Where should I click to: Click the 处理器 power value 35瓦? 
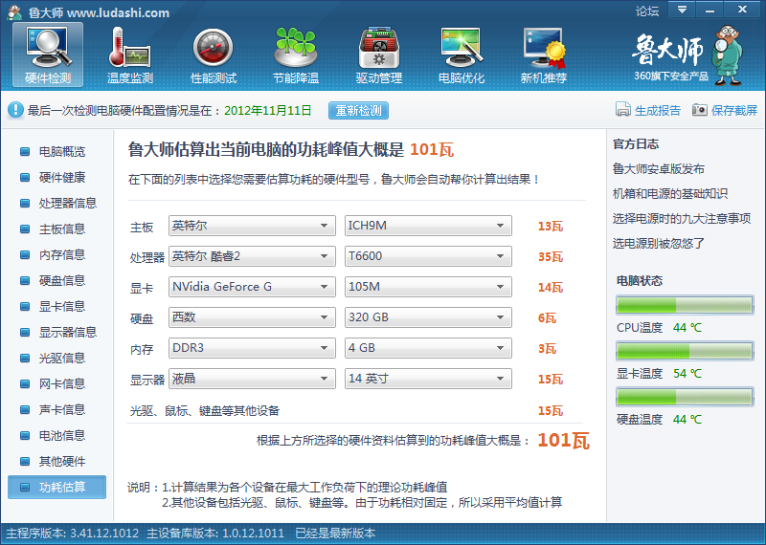(x=551, y=256)
